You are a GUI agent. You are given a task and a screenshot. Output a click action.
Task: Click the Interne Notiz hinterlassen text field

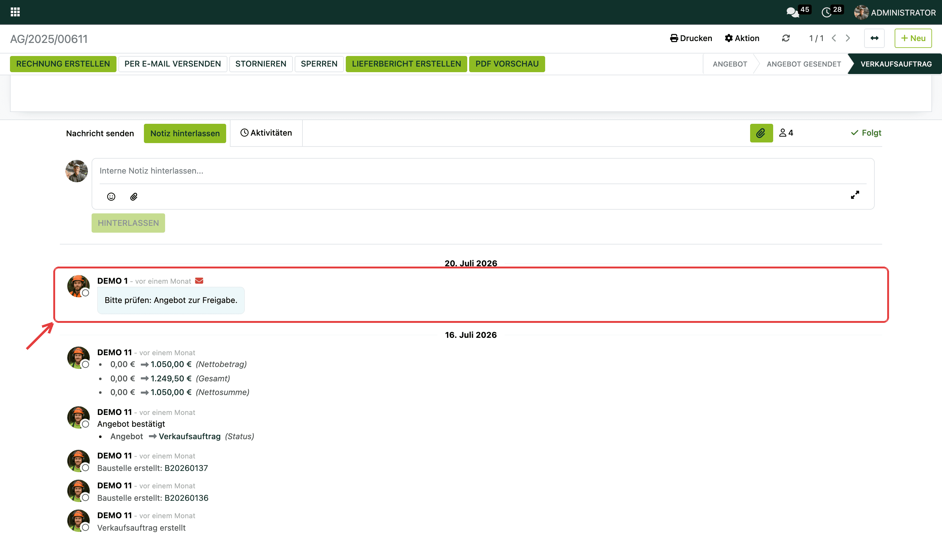483,171
